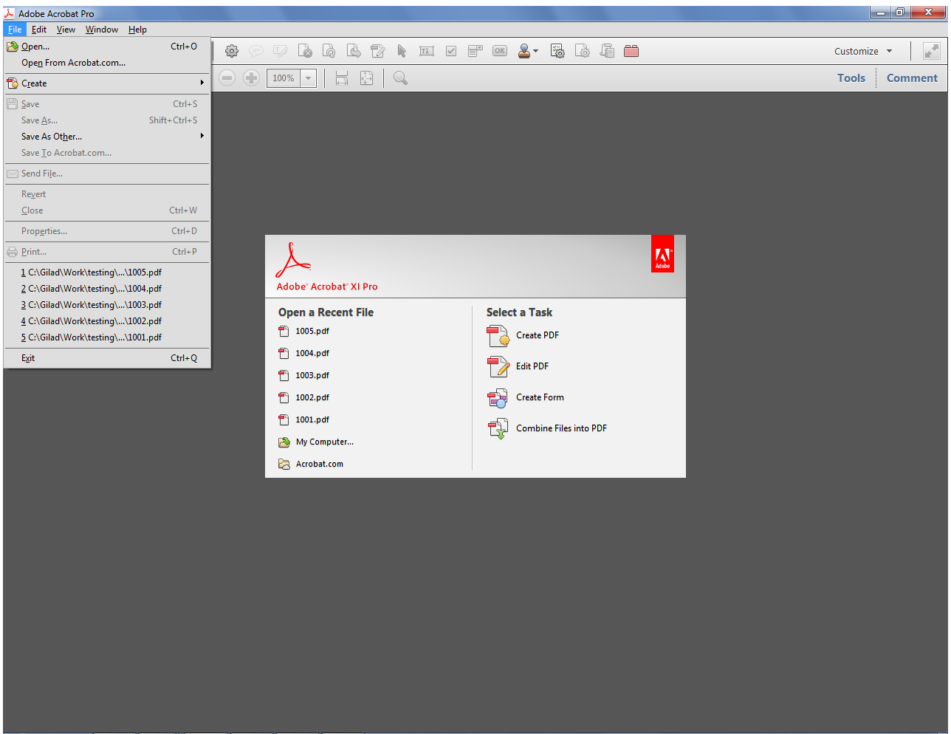Click the Fit Width icon

[x=341, y=78]
